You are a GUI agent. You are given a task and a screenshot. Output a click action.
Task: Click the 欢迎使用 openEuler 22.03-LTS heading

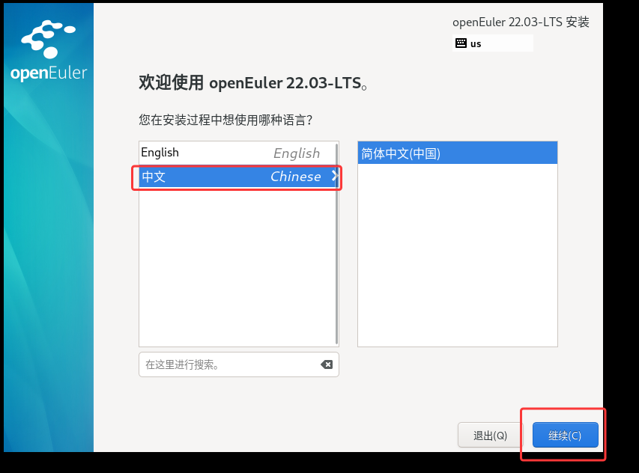click(x=252, y=82)
